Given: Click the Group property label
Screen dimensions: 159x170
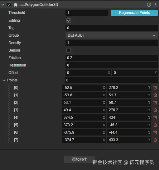Looking at the screenshot, I should (x=14, y=35).
